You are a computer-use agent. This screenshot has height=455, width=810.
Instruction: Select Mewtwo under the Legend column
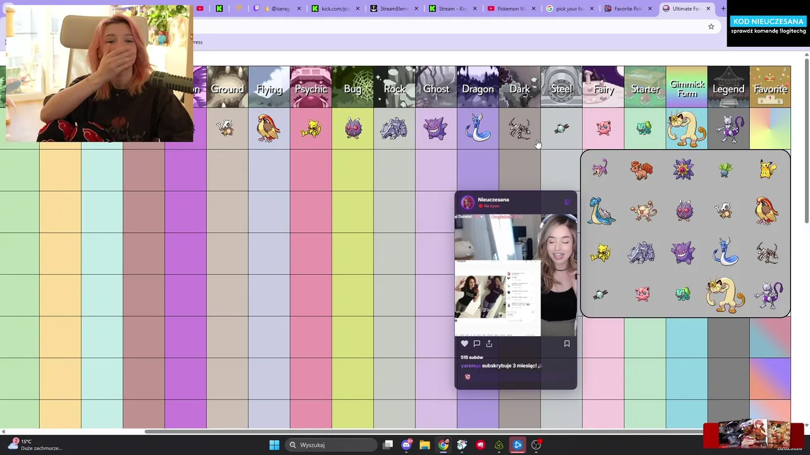click(728, 128)
